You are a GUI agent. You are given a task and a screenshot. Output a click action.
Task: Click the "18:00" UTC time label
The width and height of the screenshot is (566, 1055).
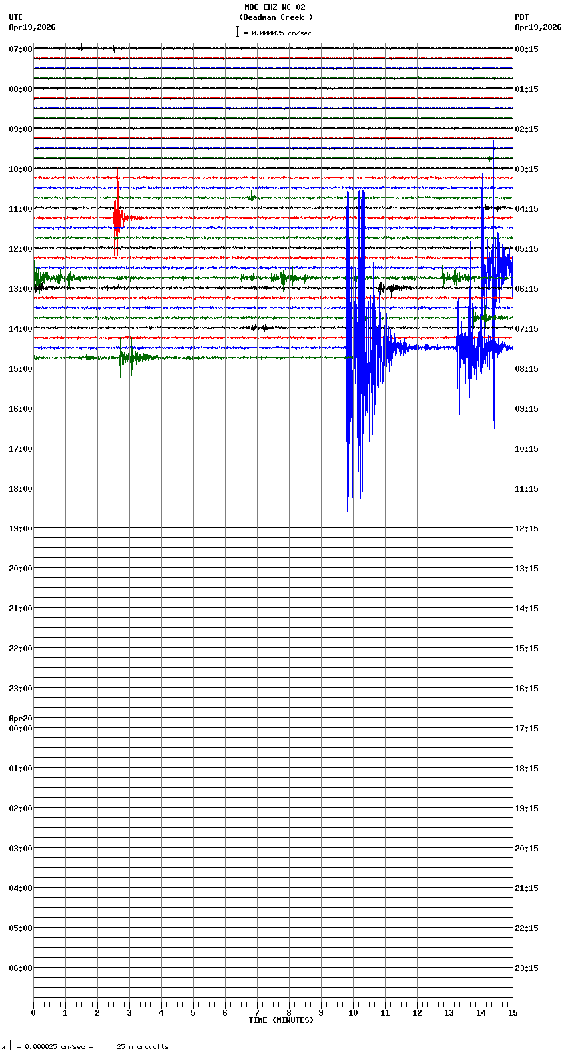21,489
